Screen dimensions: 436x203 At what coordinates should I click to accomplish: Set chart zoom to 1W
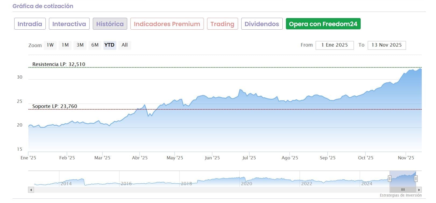pyautogui.click(x=50, y=45)
